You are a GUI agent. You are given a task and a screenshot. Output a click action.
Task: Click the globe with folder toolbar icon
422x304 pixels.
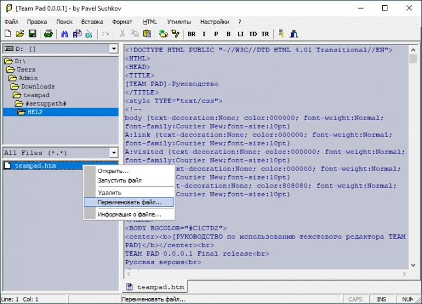(x=163, y=34)
